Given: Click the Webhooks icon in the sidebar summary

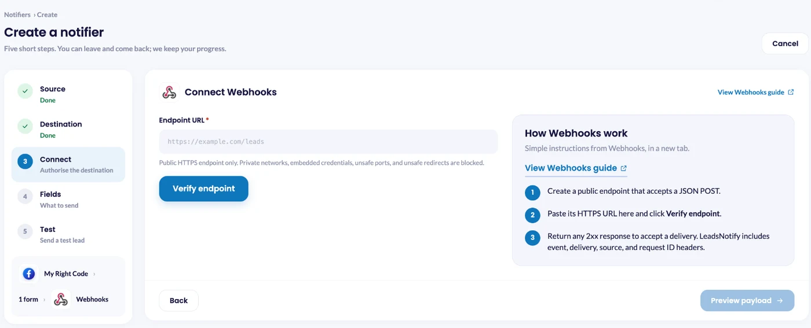Looking at the screenshot, I should (x=61, y=299).
